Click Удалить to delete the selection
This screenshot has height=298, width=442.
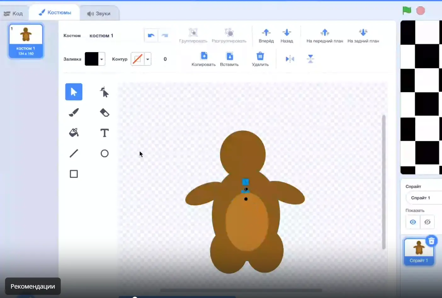pyautogui.click(x=260, y=59)
